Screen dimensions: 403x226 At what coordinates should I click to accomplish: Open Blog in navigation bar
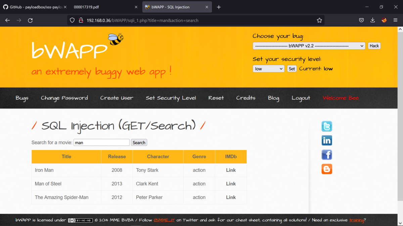(273, 98)
